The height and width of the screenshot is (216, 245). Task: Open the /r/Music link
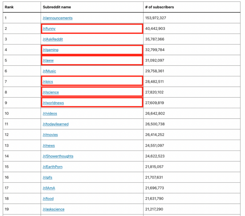49,71
